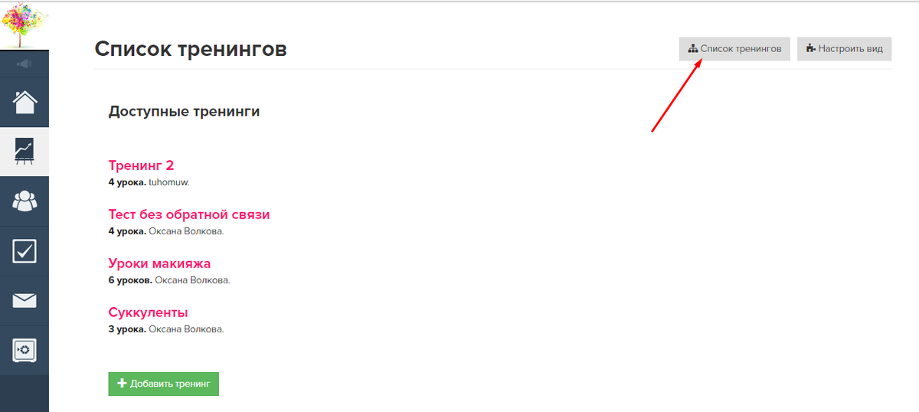Click the colorful tree logo
This screenshot has height=412, width=919.
(x=25, y=25)
